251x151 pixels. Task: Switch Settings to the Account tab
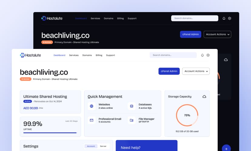click(91, 146)
